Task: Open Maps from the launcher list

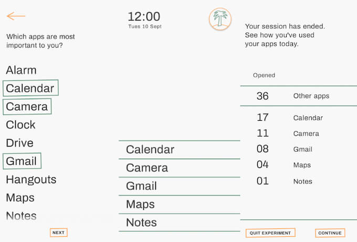Action: [x=140, y=204]
